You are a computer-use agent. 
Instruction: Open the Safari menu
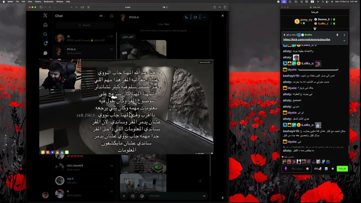pos(10,2)
